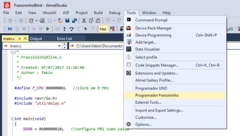Screen dimensions: 240x136
Task: Click the Add New Item toolbar icon
Action: click(x=42, y=20)
